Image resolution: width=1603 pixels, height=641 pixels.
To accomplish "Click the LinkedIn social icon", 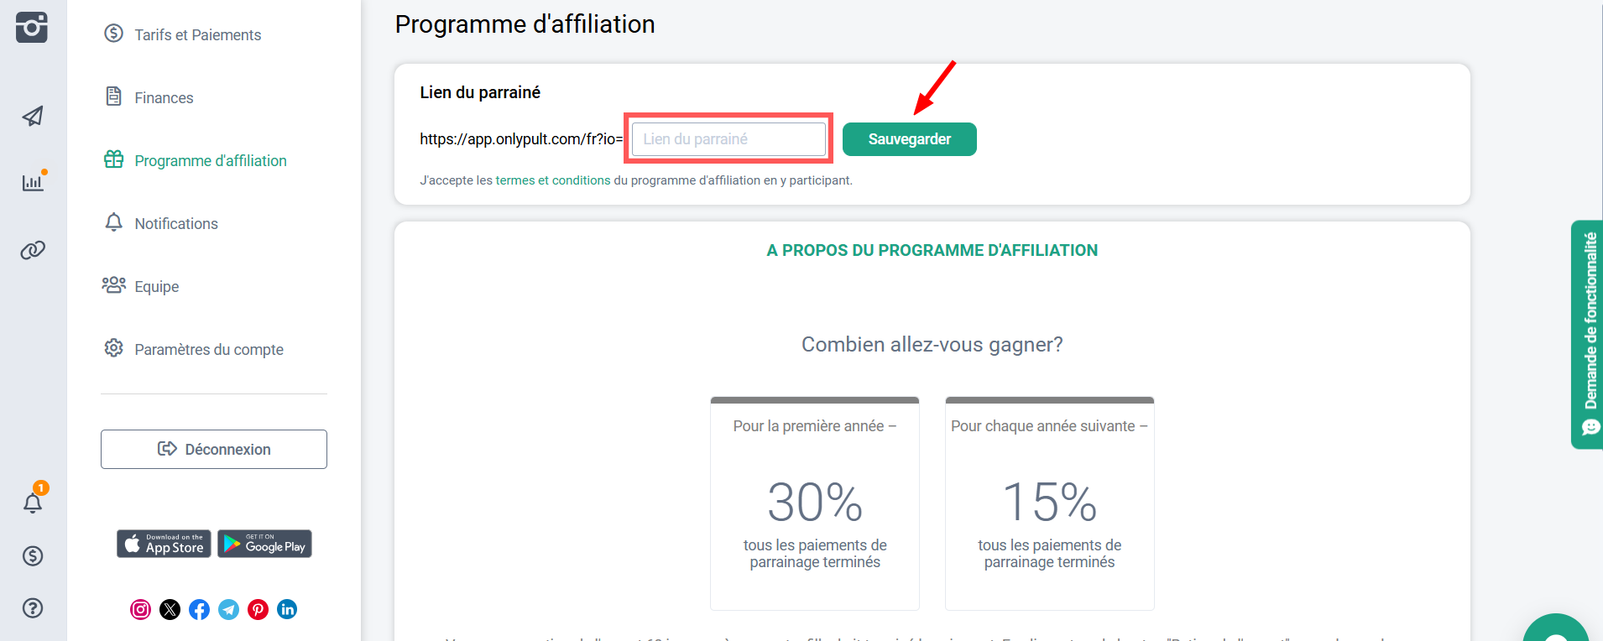I will point(287,609).
